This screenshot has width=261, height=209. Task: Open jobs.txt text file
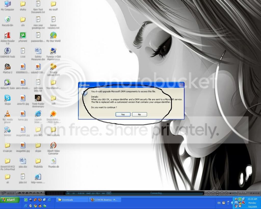click(23, 178)
